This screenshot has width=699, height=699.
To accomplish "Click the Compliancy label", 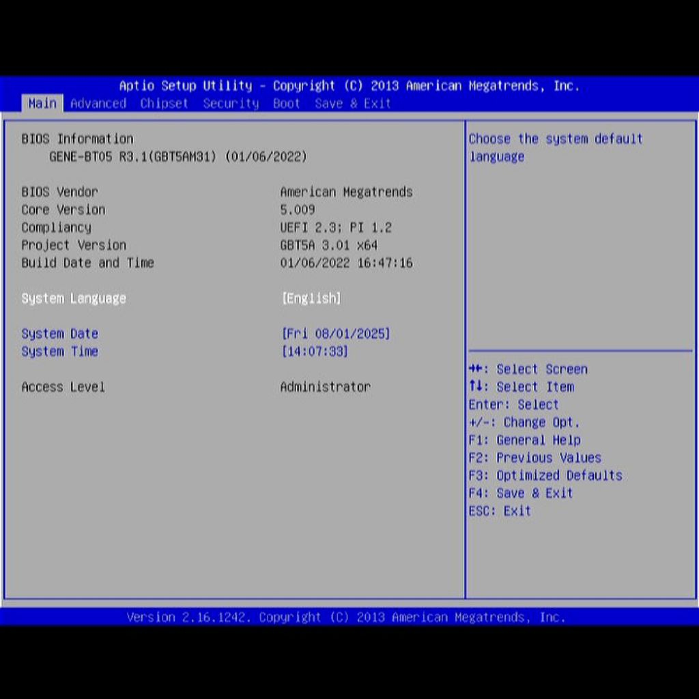I will pyautogui.click(x=56, y=227).
